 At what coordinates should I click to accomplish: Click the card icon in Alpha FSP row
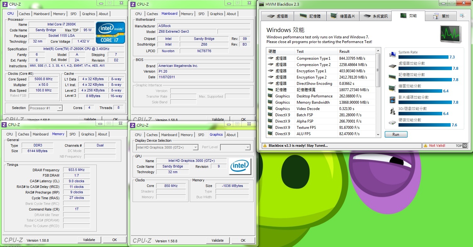click(x=270, y=121)
